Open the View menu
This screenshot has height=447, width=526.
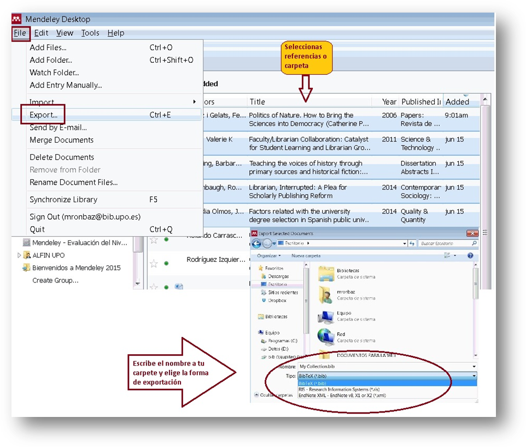[65, 33]
